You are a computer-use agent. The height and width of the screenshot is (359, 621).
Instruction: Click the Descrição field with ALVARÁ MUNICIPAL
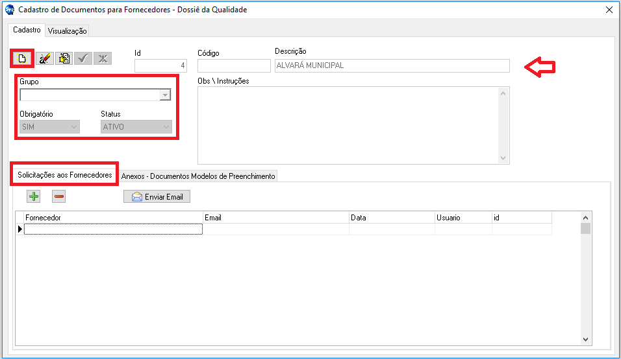(x=392, y=65)
